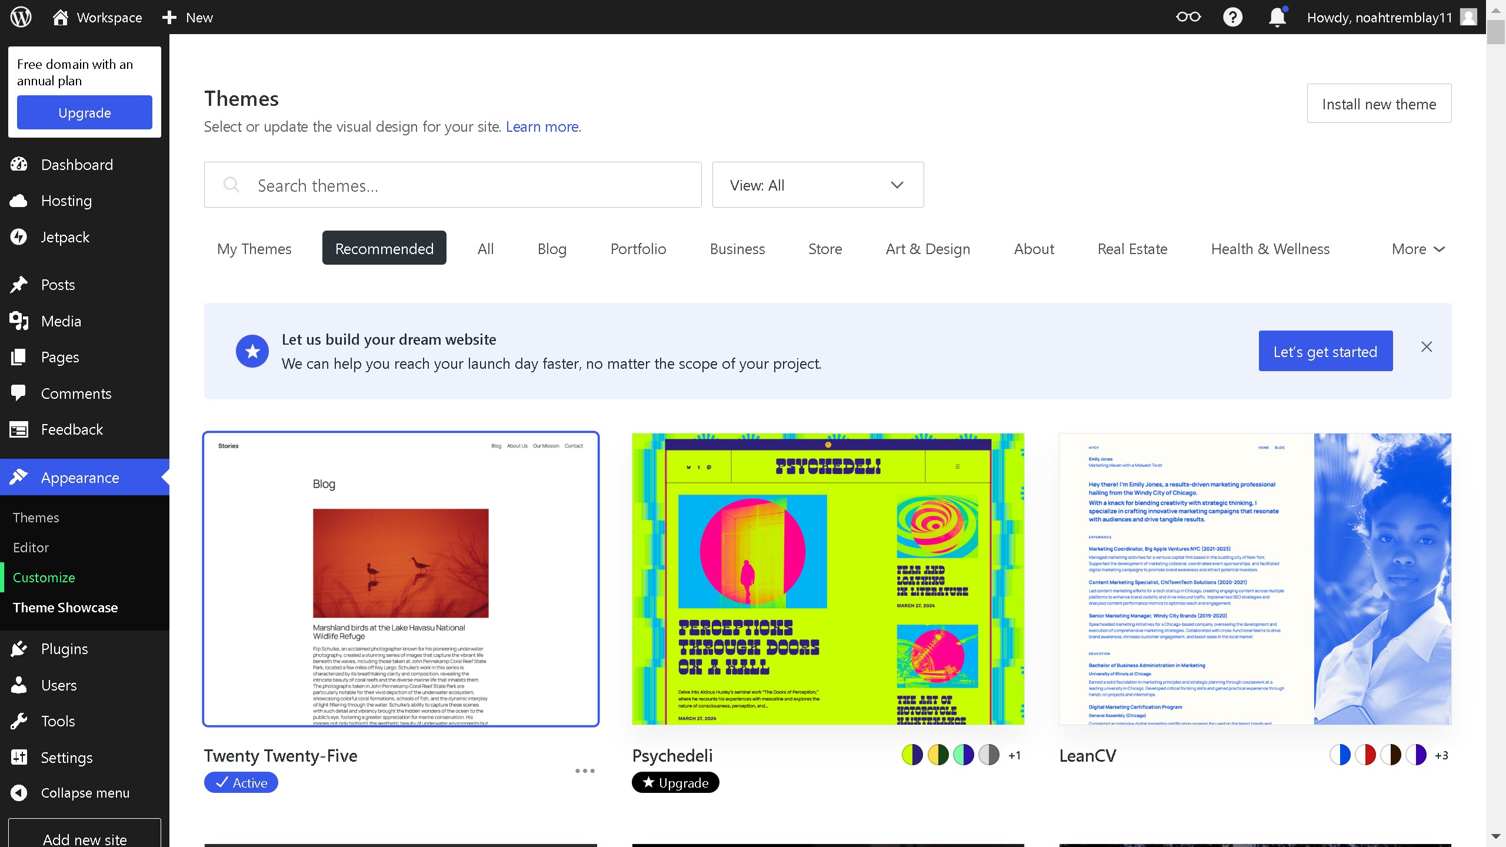Dismiss the dream website banner
The height and width of the screenshot is (847, 1506).
1427,347
